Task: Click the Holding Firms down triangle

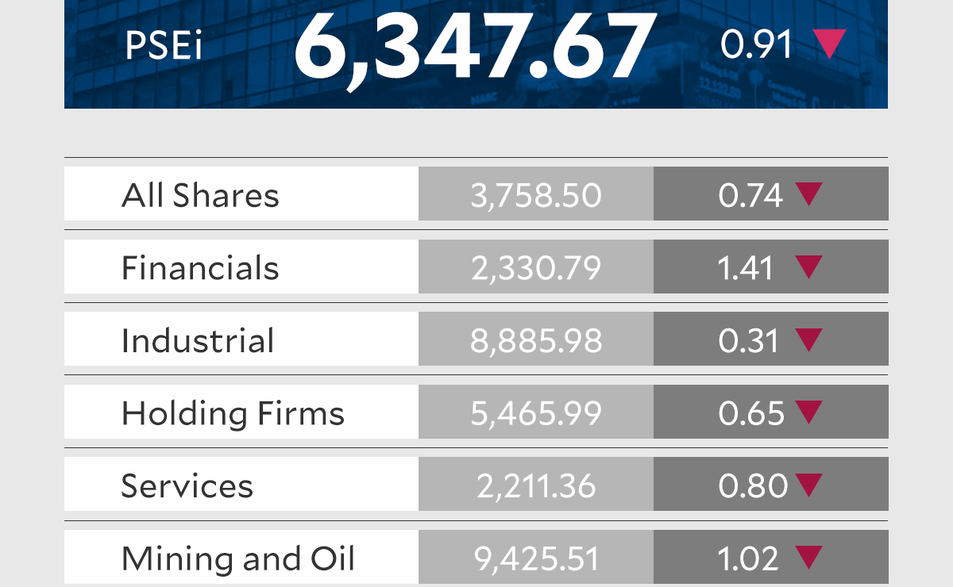Action: 808,412
